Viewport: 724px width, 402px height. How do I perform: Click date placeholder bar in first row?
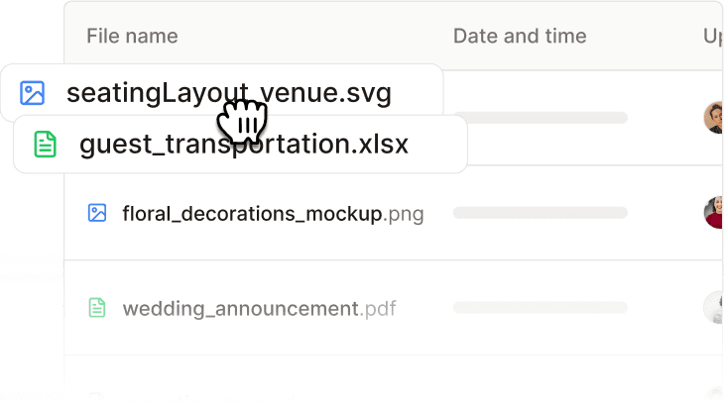coord(541,118)
